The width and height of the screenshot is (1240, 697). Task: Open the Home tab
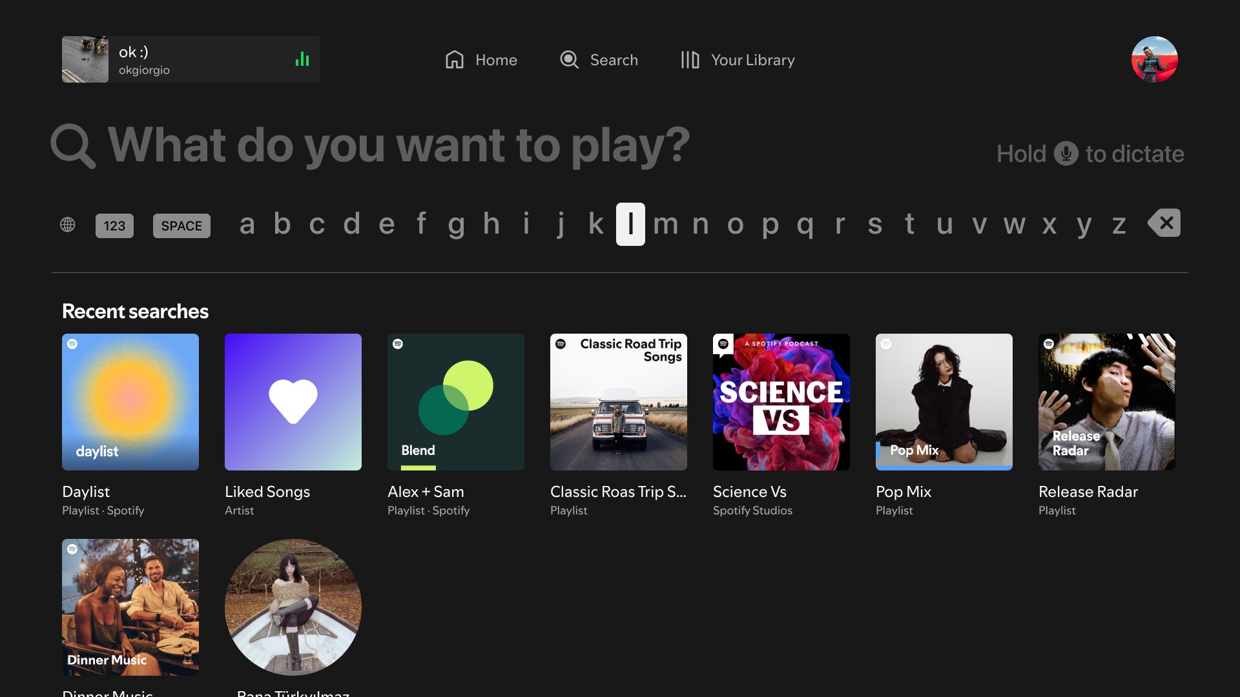[481, 60]
